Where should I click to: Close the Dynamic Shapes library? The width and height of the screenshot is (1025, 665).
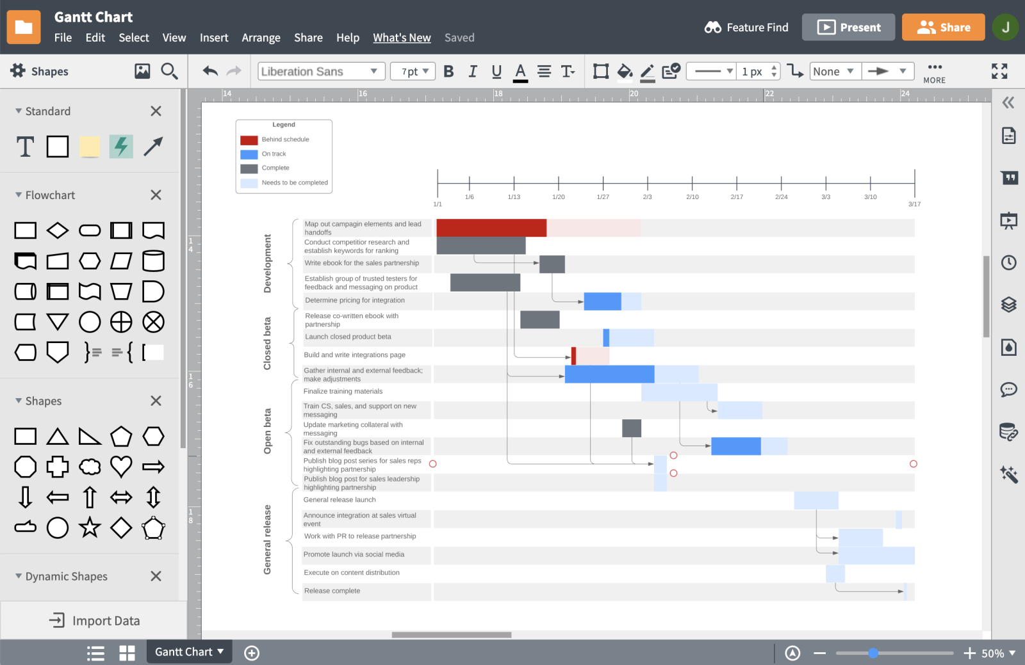coord(156,576)
